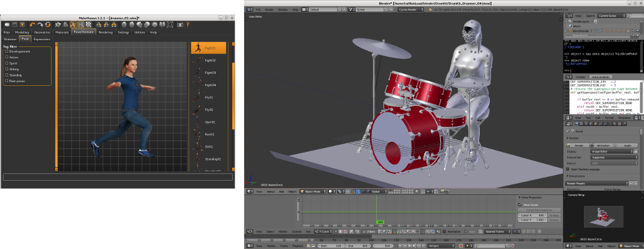Image resolution: width=644 pixels, height=249 pixels.
Task: Toggle the active pose icon in MakeHuman toolbar
Action: point(73,24)
